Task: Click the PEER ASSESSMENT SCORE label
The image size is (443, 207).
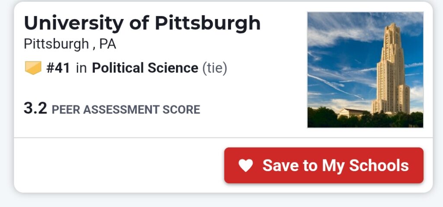Action: [125, 110]
